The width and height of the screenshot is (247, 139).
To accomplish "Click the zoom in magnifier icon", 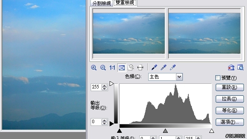I will (x=94, y=68).
